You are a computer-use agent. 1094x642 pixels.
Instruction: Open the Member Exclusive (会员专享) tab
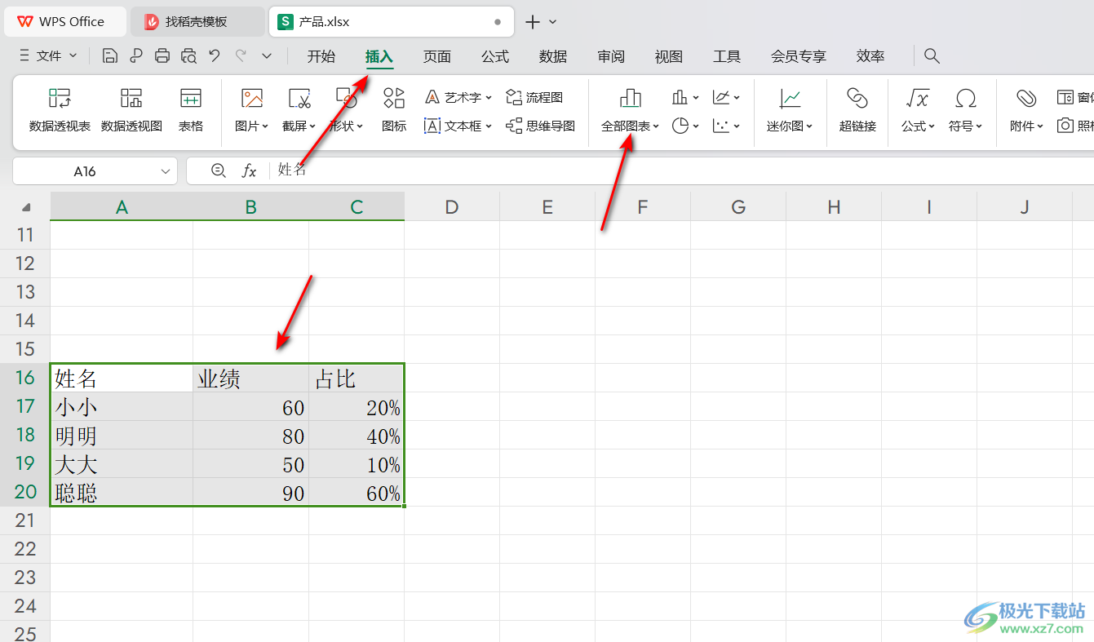(x=799, y=56)
